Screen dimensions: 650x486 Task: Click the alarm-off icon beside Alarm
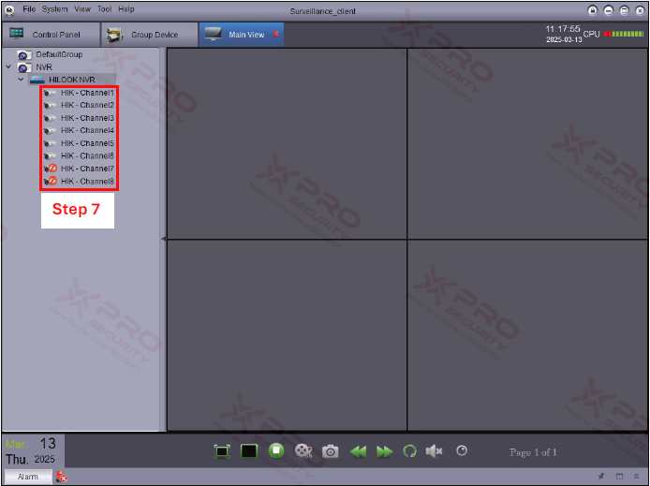pos(62,477)
